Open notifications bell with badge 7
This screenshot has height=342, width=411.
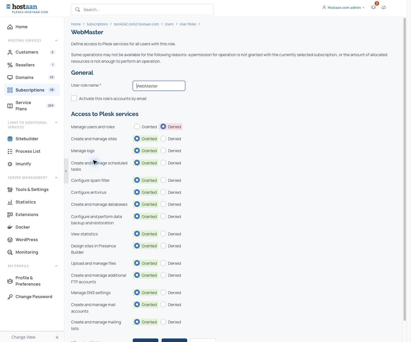[374, 7]
